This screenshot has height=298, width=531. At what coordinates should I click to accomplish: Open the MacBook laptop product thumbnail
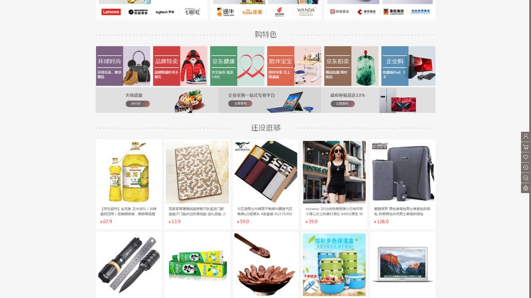(x=403, y=264)
